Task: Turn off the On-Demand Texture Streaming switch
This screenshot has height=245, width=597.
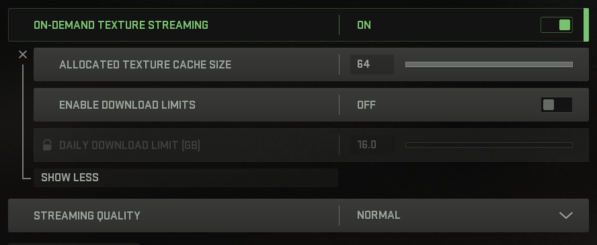Action: pyautogui.click(x=556, y=25)
